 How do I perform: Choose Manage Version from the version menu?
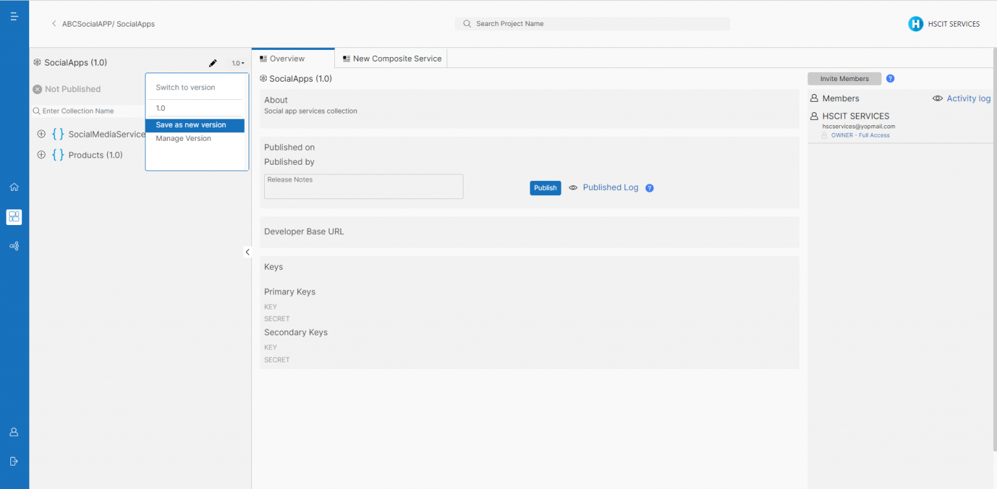coord(182,138)
